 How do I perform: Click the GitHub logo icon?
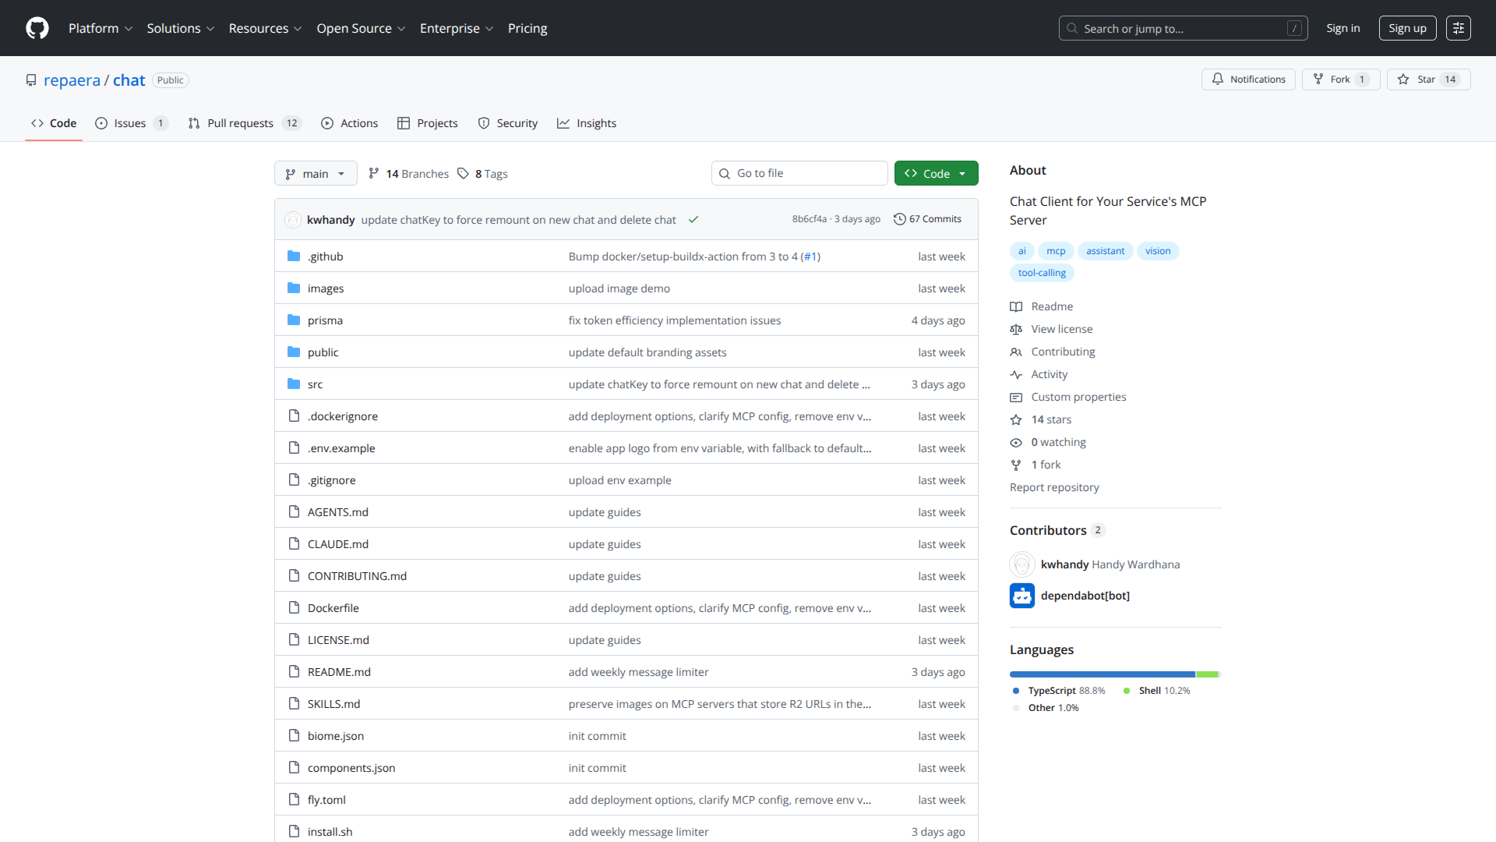(37, 28)
